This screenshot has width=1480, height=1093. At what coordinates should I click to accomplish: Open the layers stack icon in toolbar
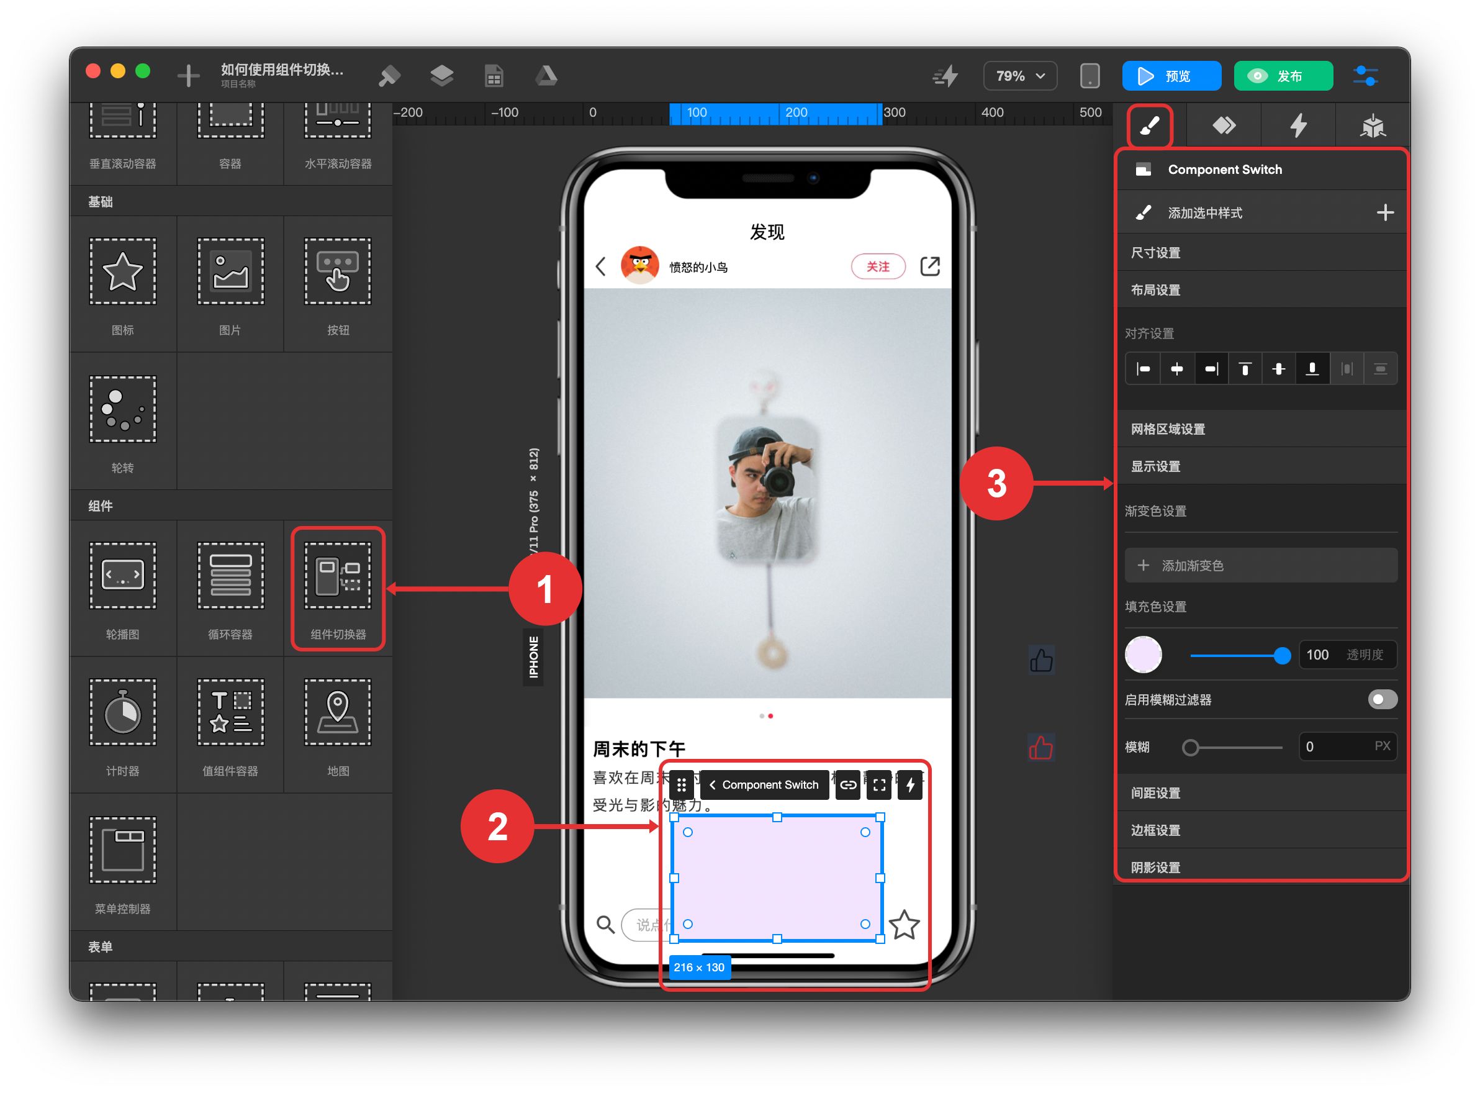(x=442, y=76)
